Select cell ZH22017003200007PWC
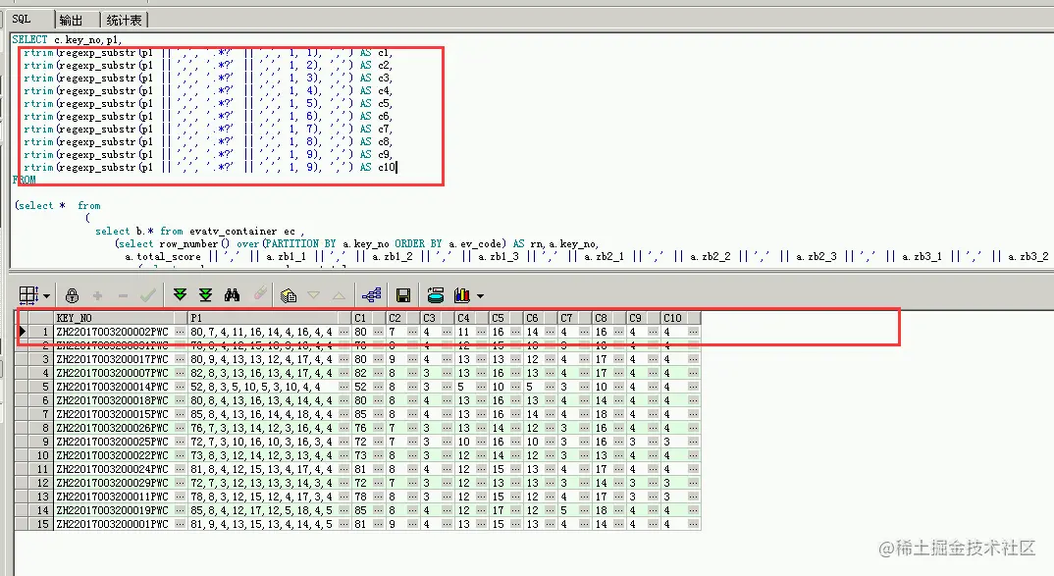The width and height of the screenshot is (1054, 576). click(113, 373)
